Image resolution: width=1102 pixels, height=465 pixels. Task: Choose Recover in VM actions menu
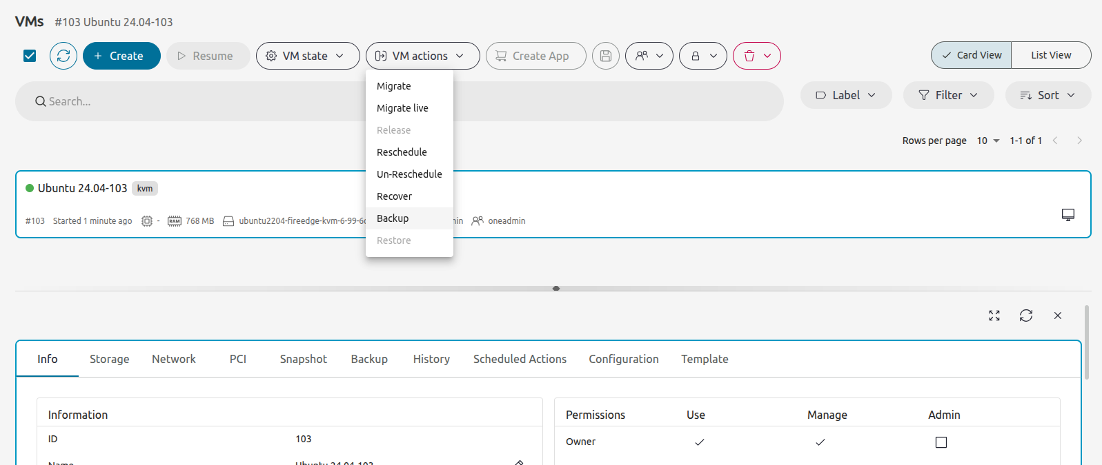tap(409, 196)
